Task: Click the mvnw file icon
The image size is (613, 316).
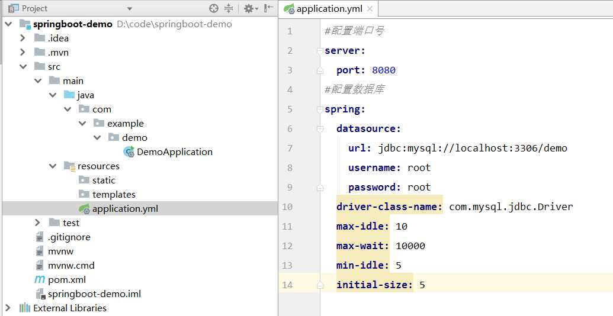Action: (40, 251)
